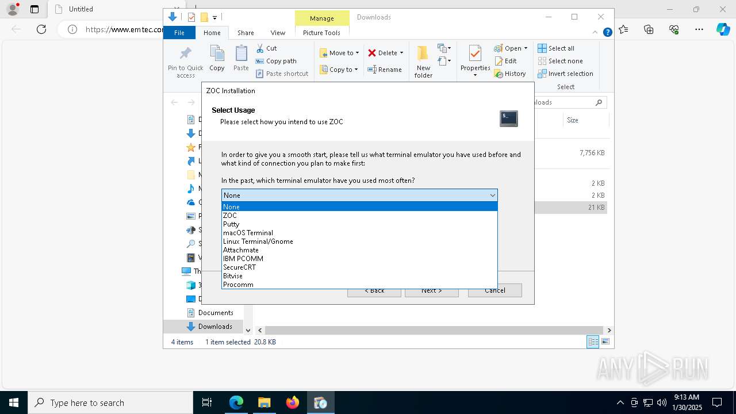Collapse the terminal emulator combo box
Screen dimensions: 736x414
tap(492, 195)
